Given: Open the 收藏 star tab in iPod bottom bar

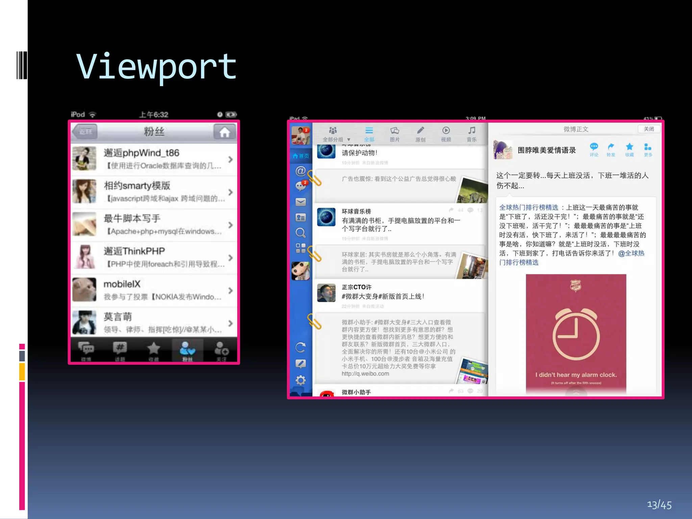Looking at the screenshot, I should click(154, 350).
